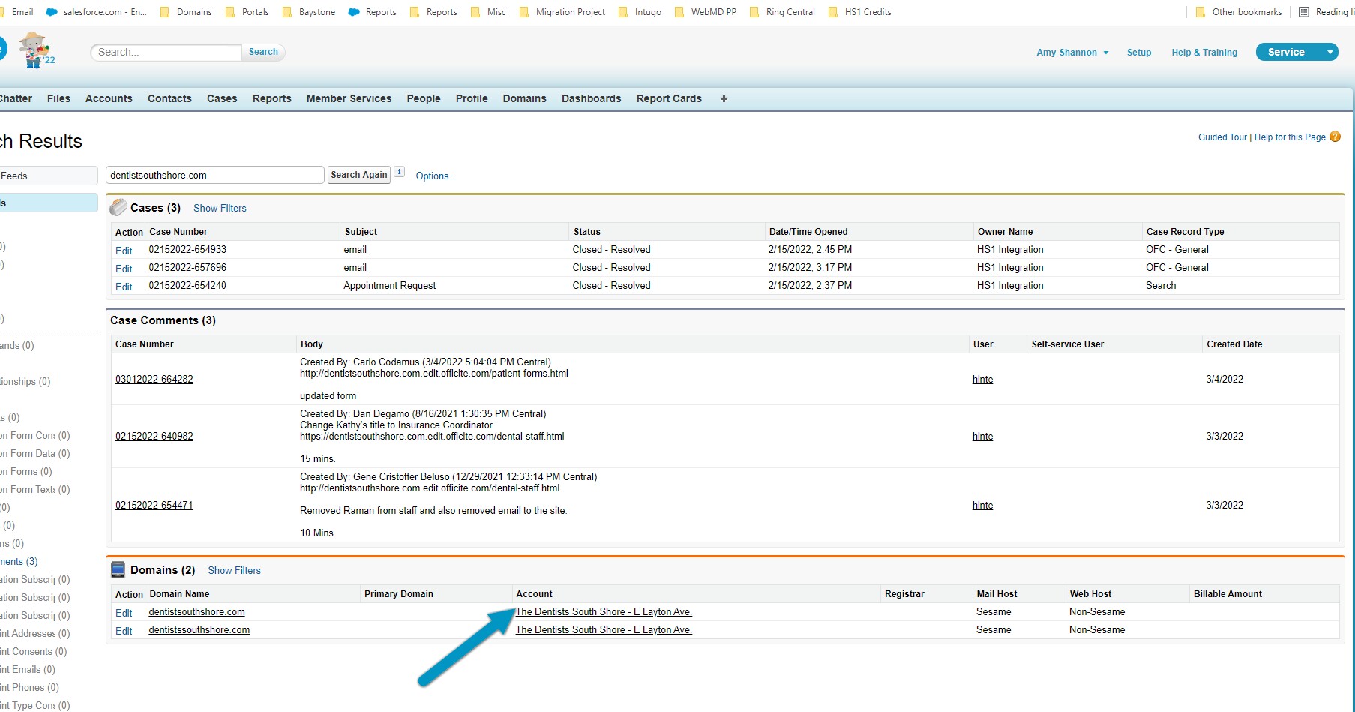Open Help for this Page
1355x712 pixels.
[x=1290, y=137]
